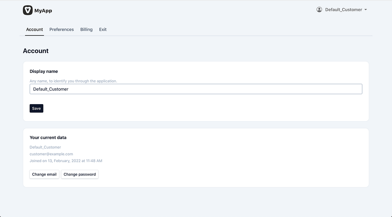Click the Change password button
The image size is (392, 217).
tap(79, 174)
